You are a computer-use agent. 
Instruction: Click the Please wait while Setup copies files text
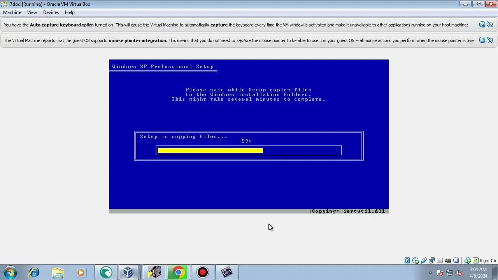(249, 90)
